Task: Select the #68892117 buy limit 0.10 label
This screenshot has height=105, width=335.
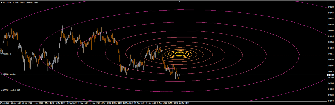Action: coord(10,90)
